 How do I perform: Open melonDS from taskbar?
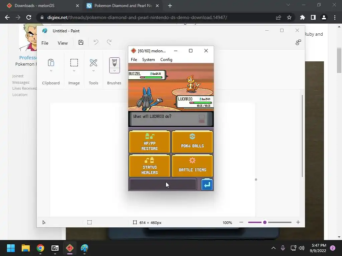(70, 248)
